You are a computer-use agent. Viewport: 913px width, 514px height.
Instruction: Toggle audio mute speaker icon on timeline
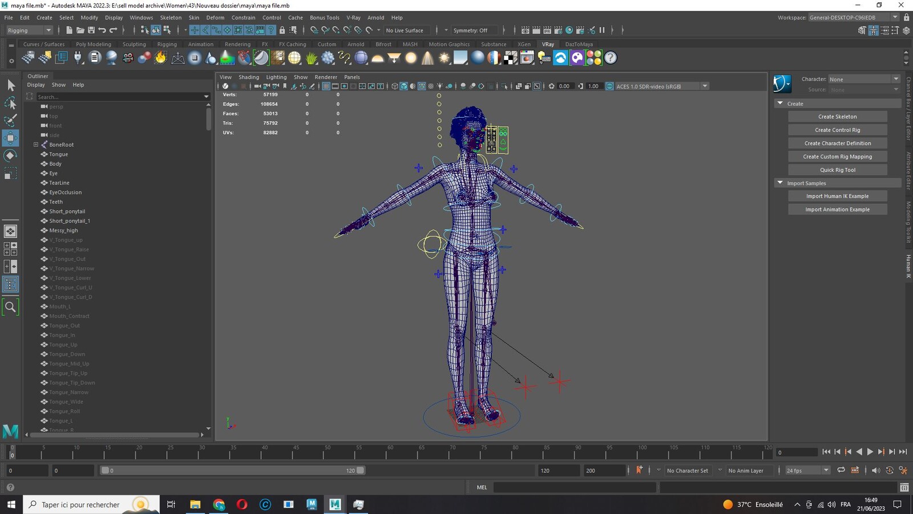876,470
